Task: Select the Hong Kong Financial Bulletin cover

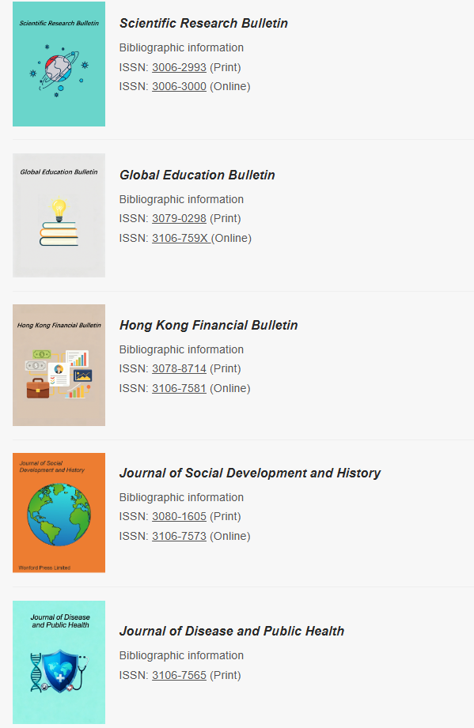Action: (59, 365)
